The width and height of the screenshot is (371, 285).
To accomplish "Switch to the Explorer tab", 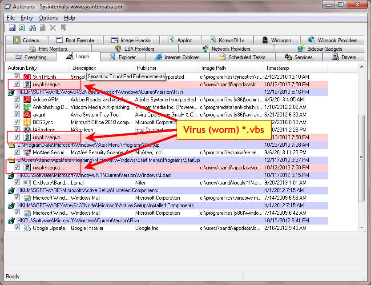I will (x=123, y=57).
